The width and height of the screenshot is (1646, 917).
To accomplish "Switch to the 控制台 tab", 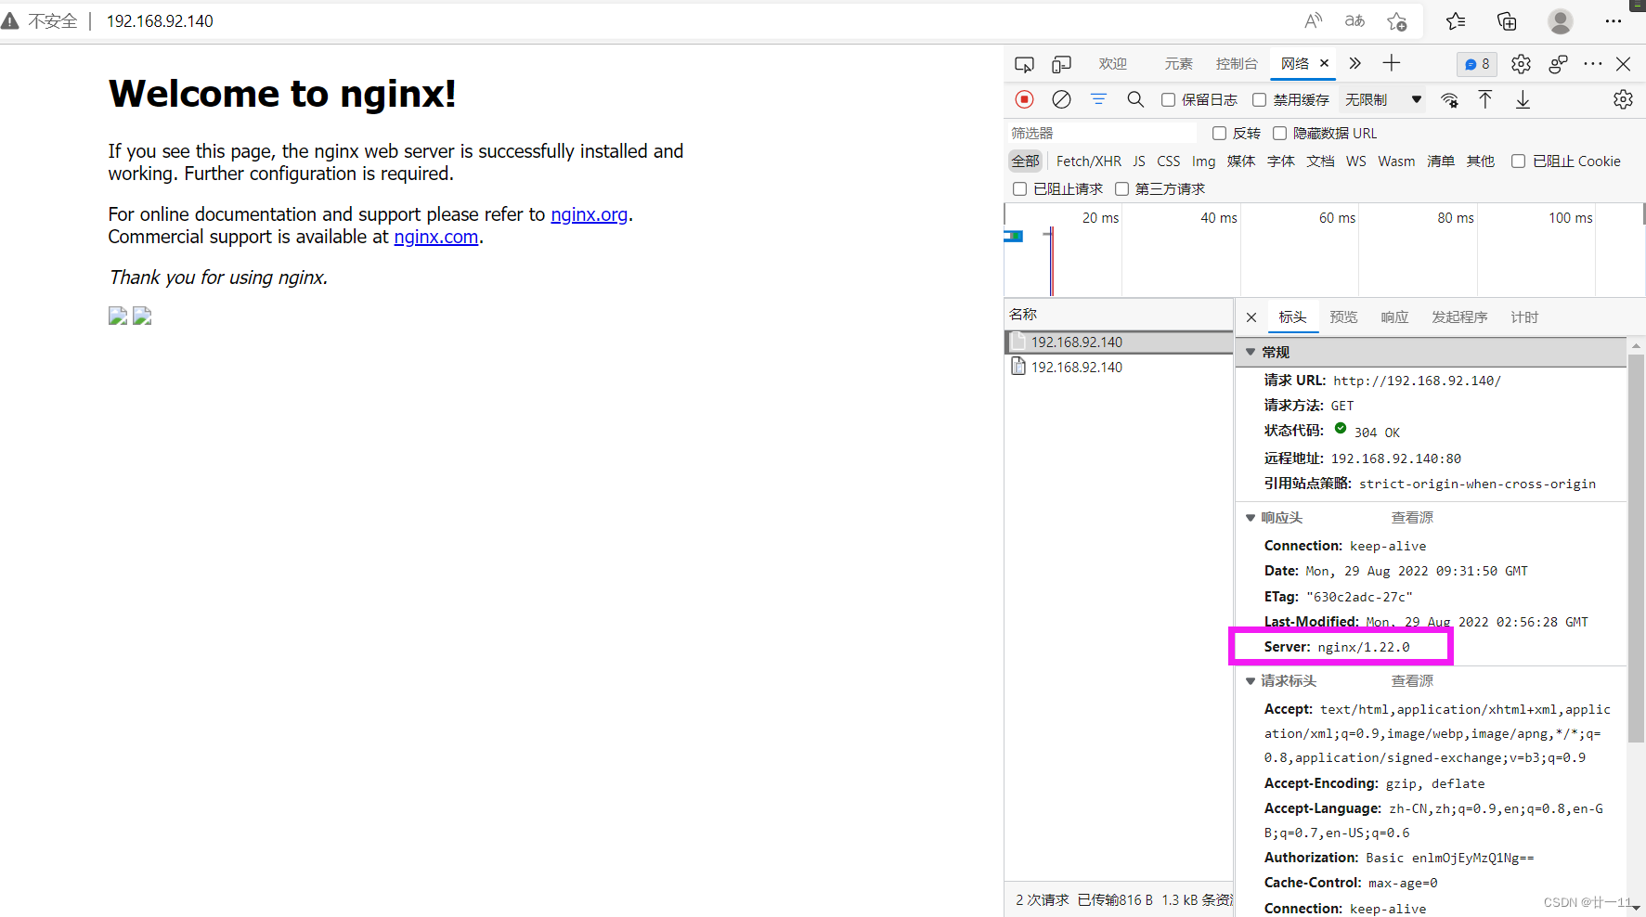I will tap(1237, 63).
